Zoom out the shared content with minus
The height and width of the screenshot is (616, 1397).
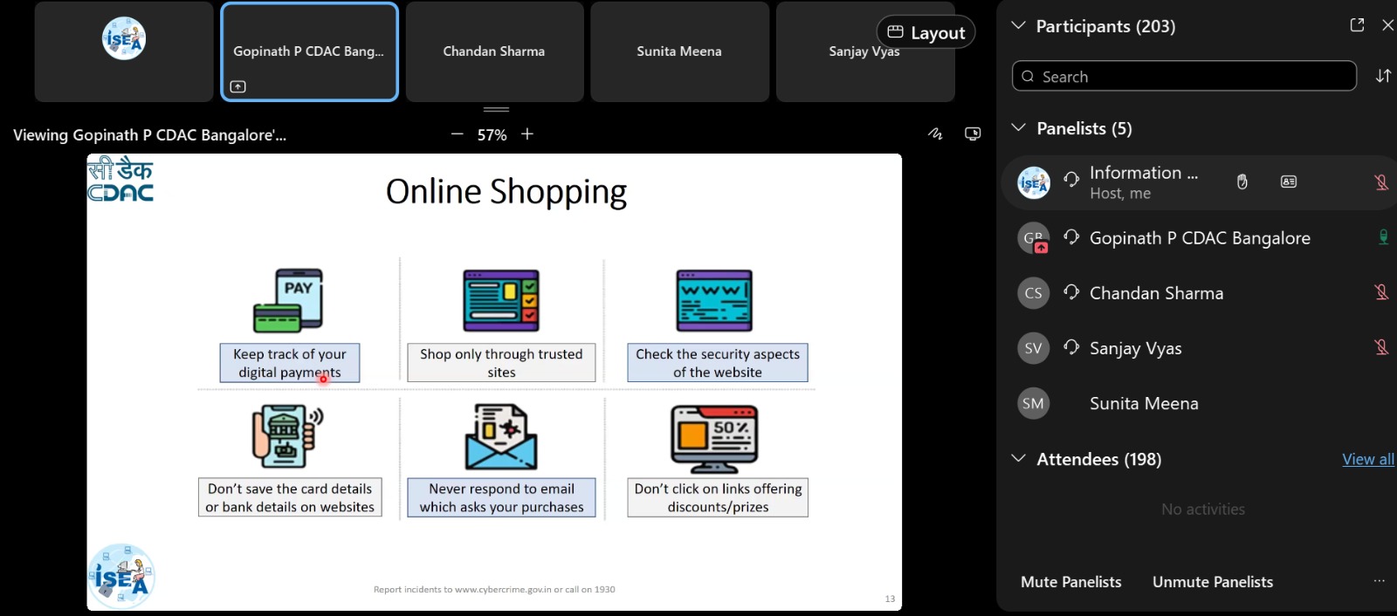coord(457,134)
